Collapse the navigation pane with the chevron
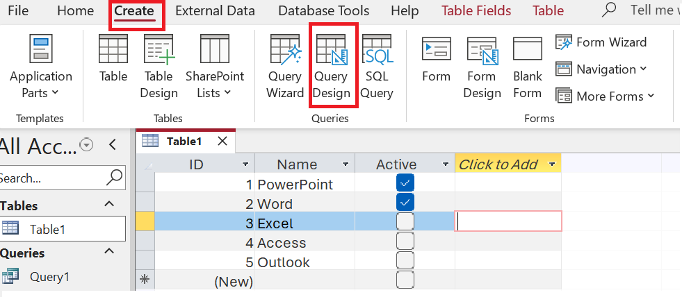 coord(113,144)
